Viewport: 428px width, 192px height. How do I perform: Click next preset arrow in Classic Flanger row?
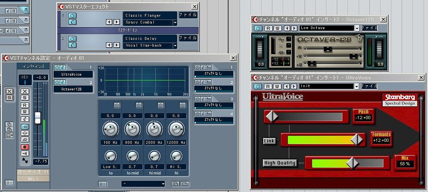[x=117, y=22]
